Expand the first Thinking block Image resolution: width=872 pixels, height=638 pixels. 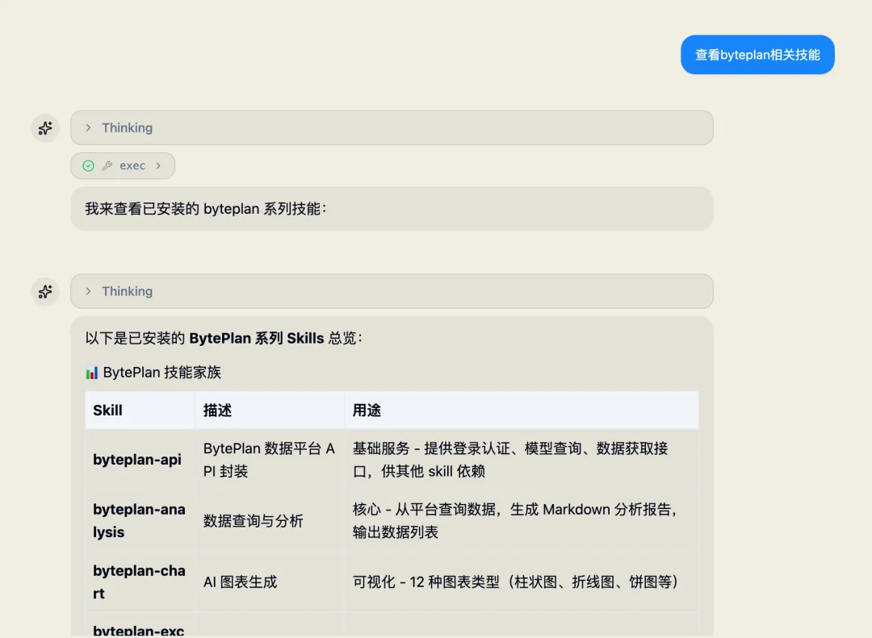tap(392, 127)
